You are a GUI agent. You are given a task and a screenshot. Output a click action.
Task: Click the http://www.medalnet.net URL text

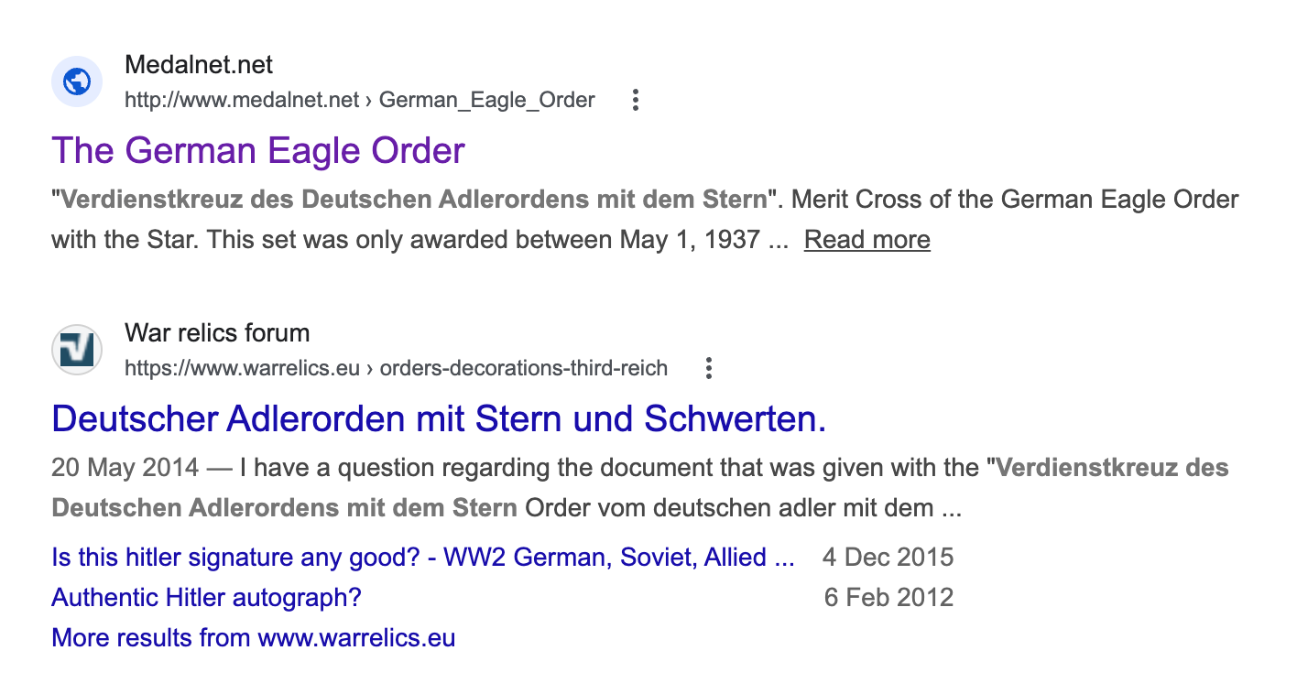242,100
